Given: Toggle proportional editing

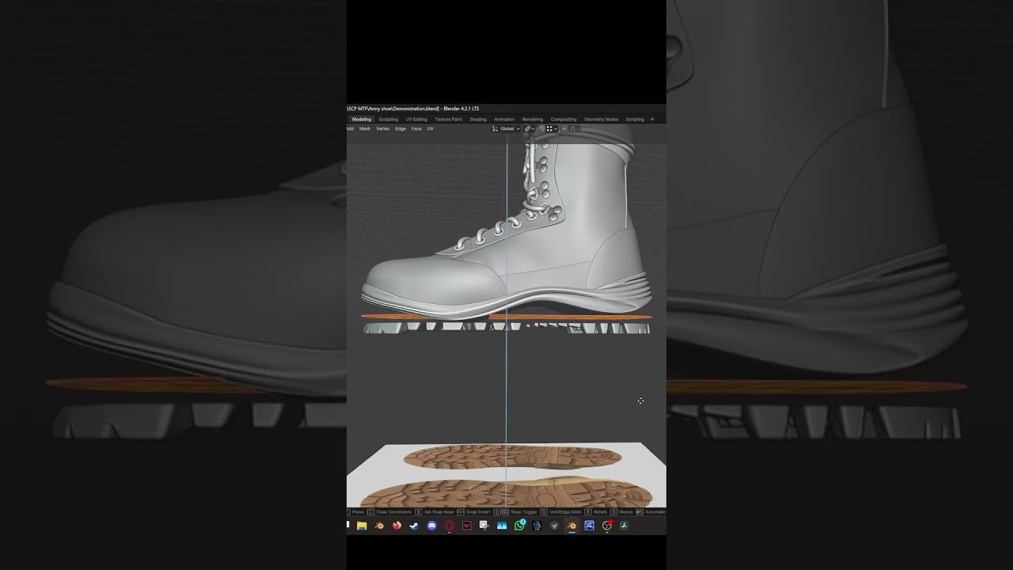Looking at the screenshot, I should point(564,128).
